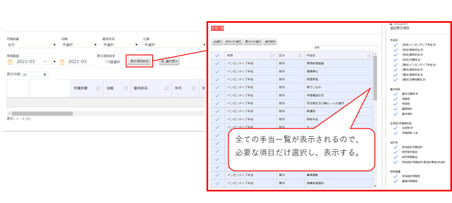Click the 選択解除 button
Image resolution: width=452 pixels, height=203 pixels.
click(270, 42)
